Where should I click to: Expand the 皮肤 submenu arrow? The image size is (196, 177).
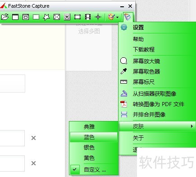[192, 126]
